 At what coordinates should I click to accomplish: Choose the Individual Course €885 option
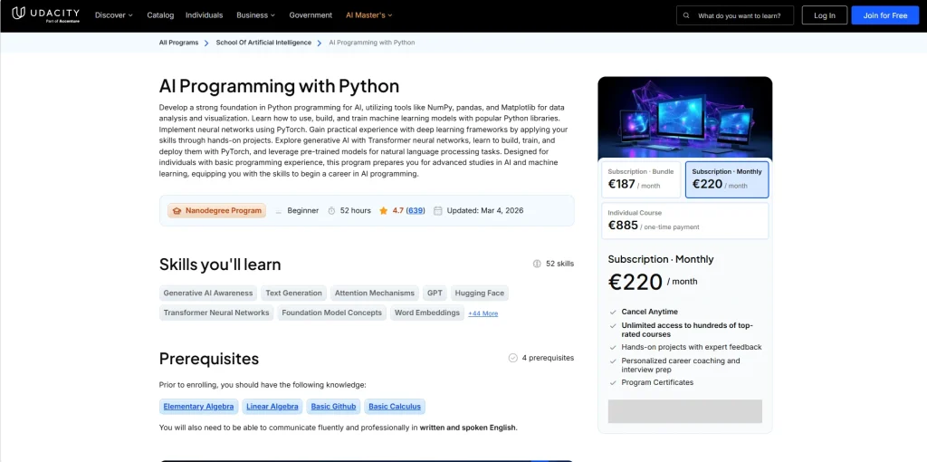point(684,220)
